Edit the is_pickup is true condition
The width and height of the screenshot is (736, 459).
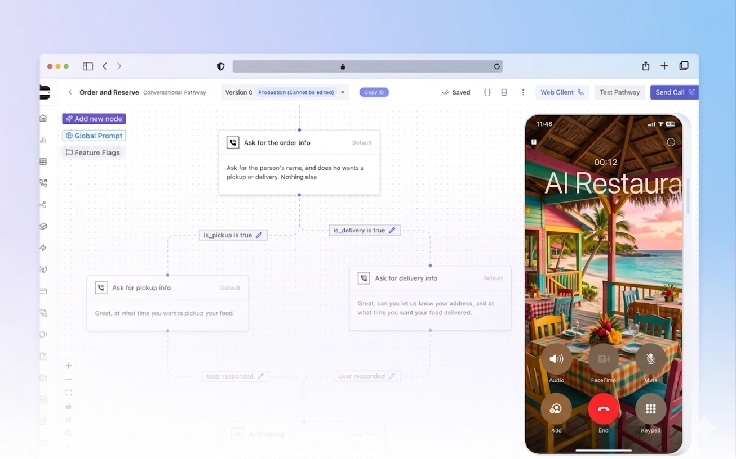[x=259, y=235]
